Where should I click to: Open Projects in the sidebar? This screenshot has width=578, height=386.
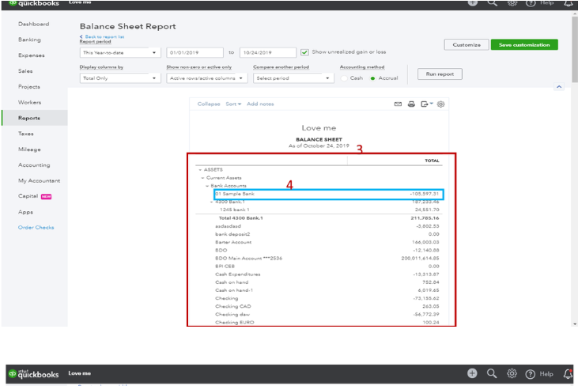29,87
